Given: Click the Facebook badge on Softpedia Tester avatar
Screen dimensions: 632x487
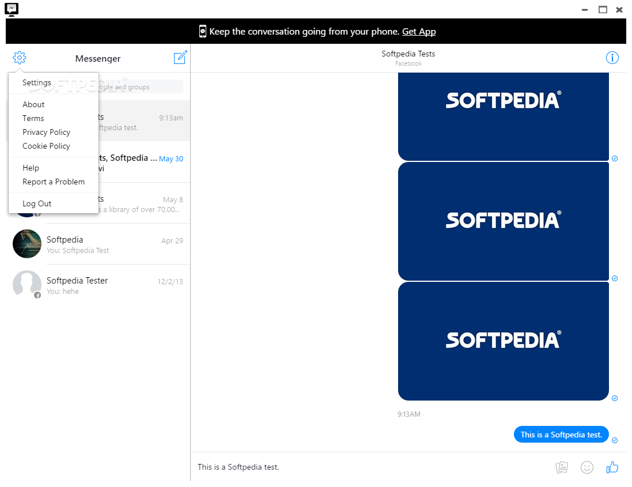Looking at the screenshot, I should [37, 295].
